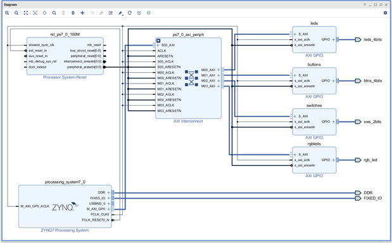Collapse all blocks in the diagram
The height and width of the screenshot is (243, 392).
click(63, 13)
